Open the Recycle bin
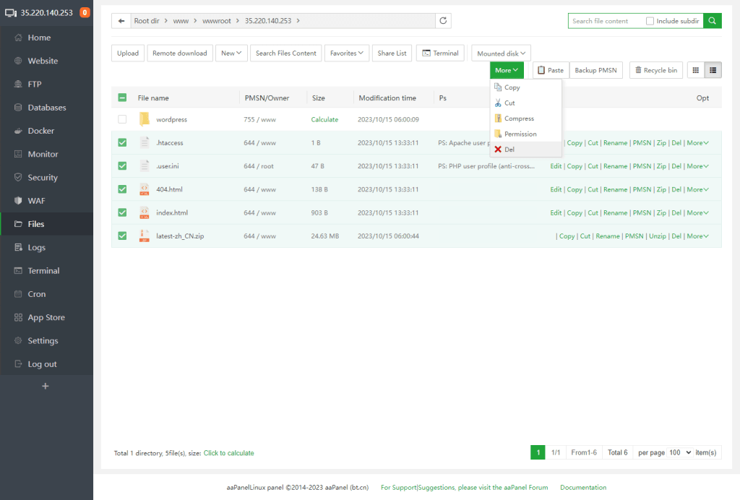 pos(655,70)
